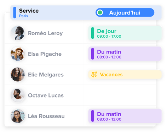The image size is (167, 132).
Task: Open Léa Rousseau's Du matin shift
Action: tap(125, 116)
